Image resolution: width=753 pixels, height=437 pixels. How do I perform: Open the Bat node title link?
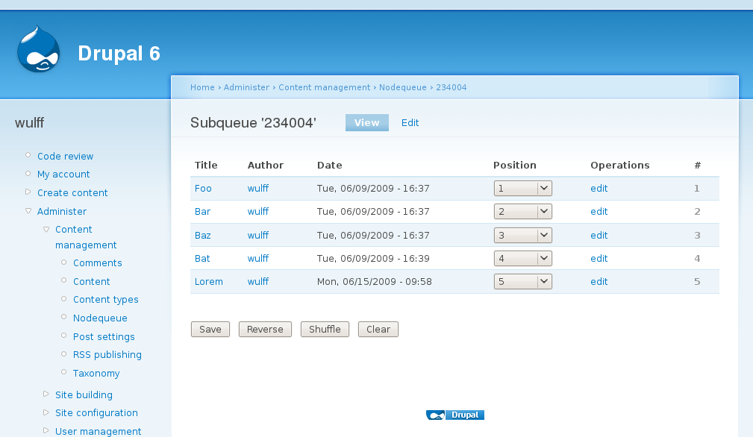202,259
